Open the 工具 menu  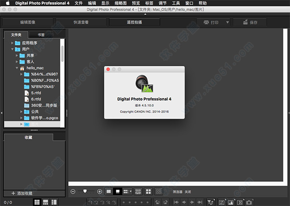pos(176,3)
